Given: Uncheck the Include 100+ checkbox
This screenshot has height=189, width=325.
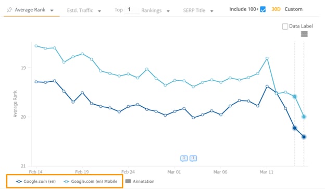Looking at the screenshot, I should (263, 9).
